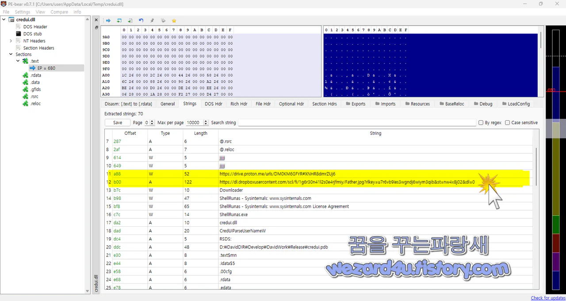The image size is (566, 301).
Task: Switch to the Section Hdrs tab
Action: (325, 104)
